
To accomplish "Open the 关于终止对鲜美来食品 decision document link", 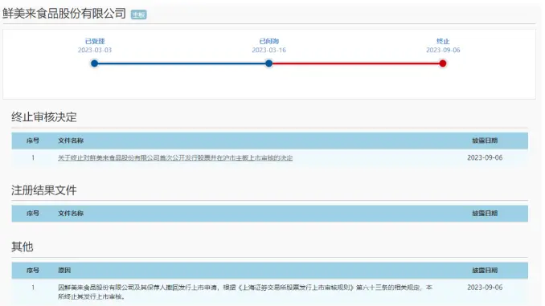I will point(175,158).
